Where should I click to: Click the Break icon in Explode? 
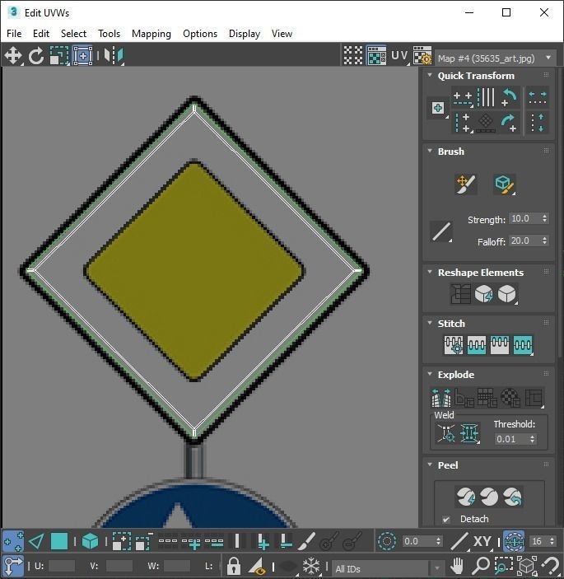[441, 398]
